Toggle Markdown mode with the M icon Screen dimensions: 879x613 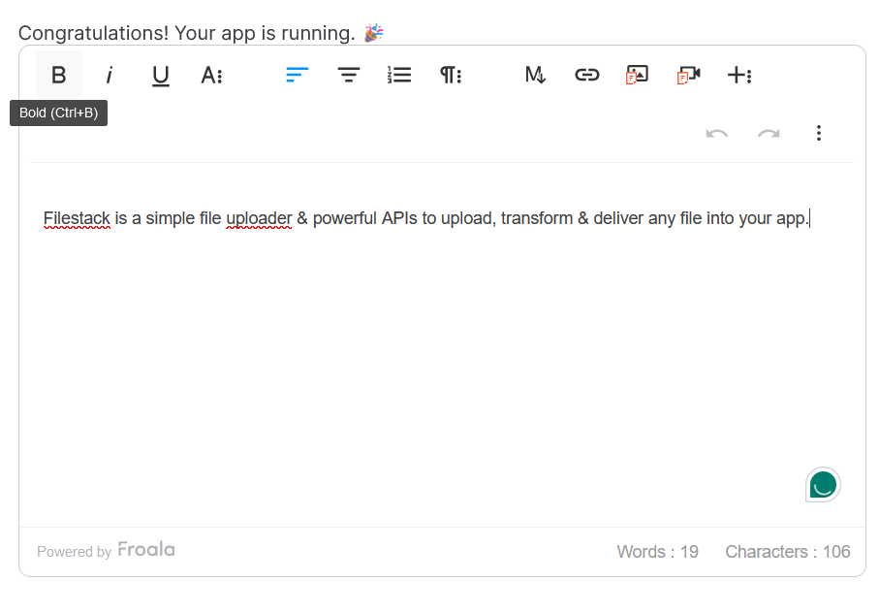click(x=534, y=75)
